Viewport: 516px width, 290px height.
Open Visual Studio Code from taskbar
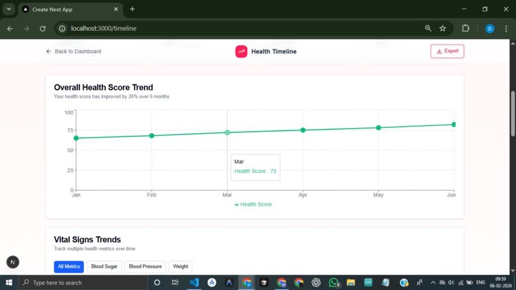coord(194,282)
